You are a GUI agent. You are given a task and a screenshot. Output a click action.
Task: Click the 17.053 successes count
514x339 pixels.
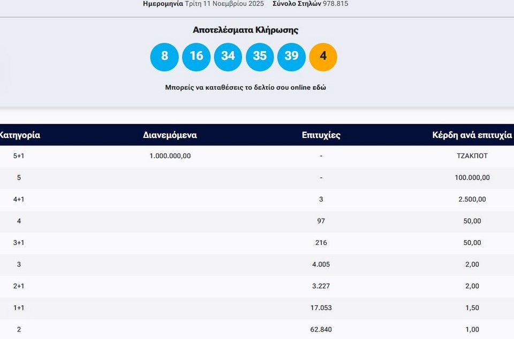click(321, 308)
